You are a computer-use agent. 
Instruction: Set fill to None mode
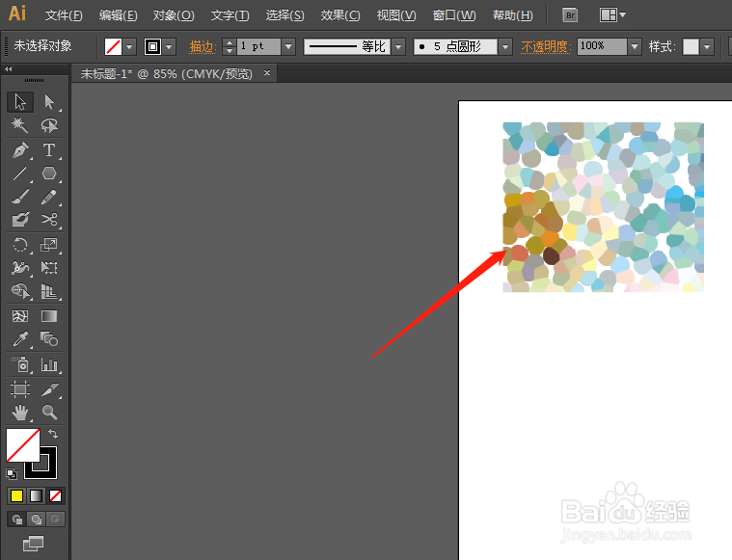[x=55, y=495]
